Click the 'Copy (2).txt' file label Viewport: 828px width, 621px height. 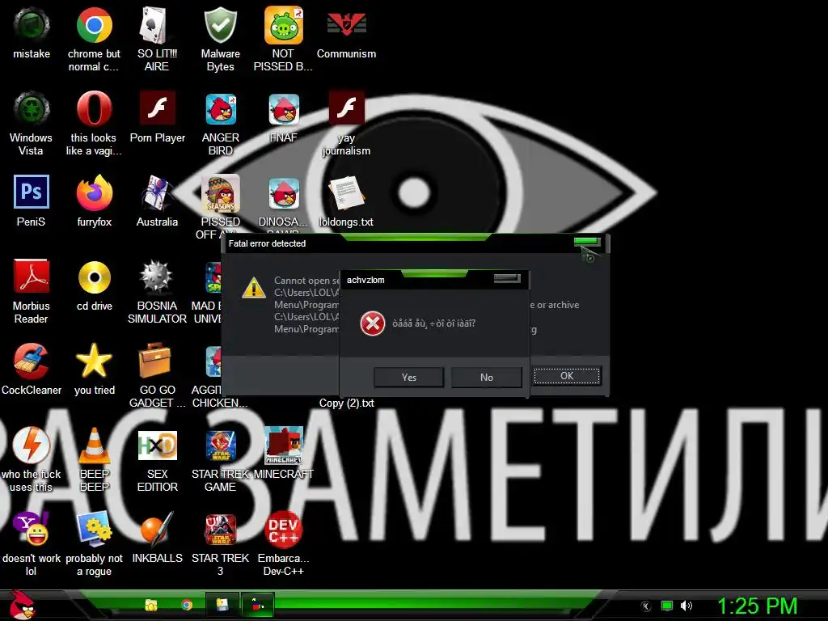(x=346, y=403)
